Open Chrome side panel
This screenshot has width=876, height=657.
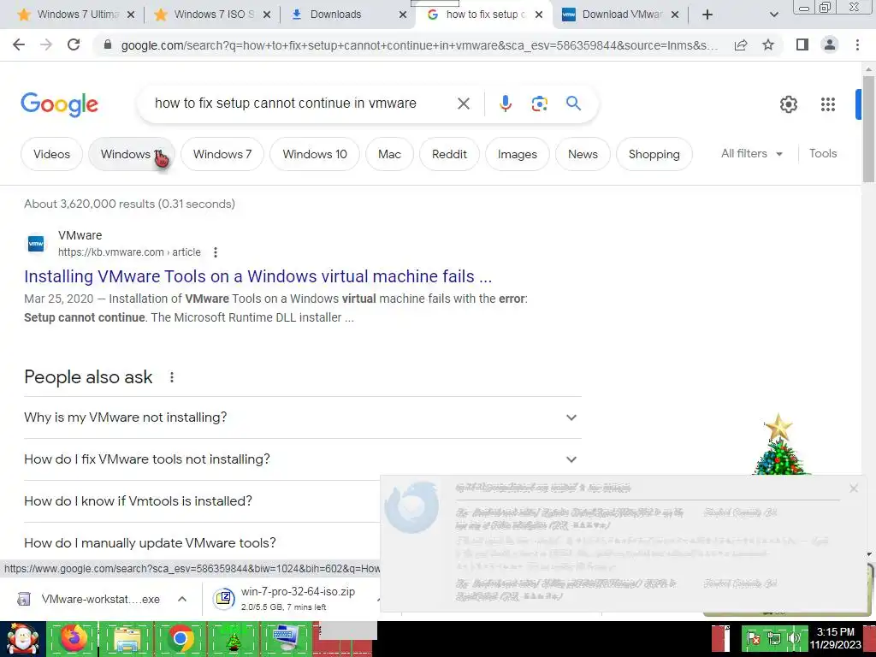[x=802, y=44]
